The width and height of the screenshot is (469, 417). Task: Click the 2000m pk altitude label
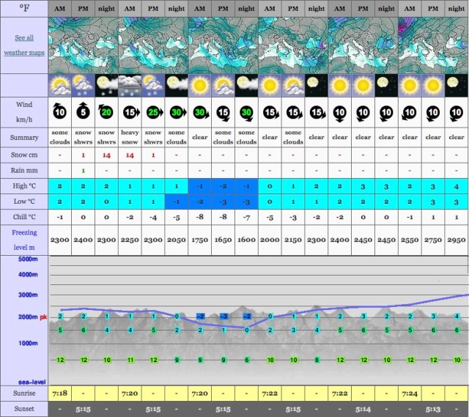pos(32,317)
